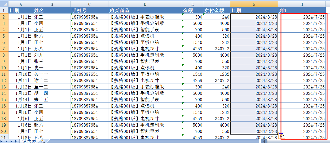Select the 关十一 name cell
Viewport: 330px width, 143px height.
point(52,74)
